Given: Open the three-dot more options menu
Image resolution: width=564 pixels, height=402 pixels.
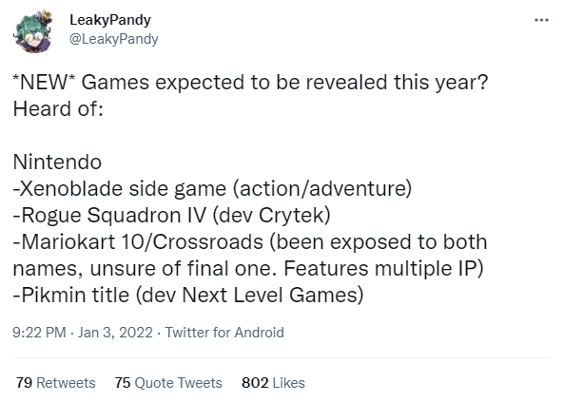Looking at the screenshot, I should [x=541, y=20].
